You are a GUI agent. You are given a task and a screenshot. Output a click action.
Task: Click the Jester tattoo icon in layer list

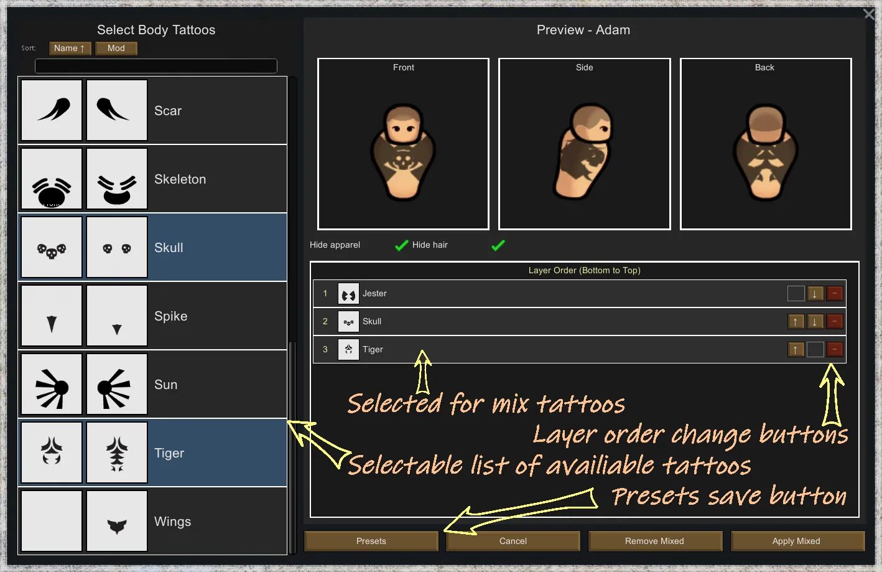pos(348,293)
